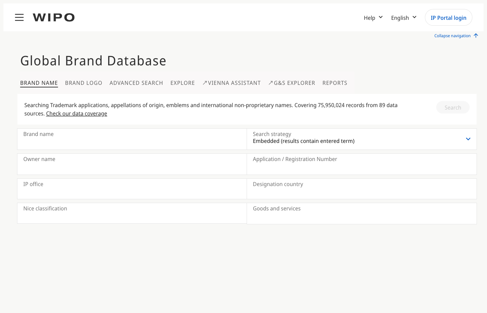
Task: Click the Application / Registration Number field
Action: [x=362, y=164]
